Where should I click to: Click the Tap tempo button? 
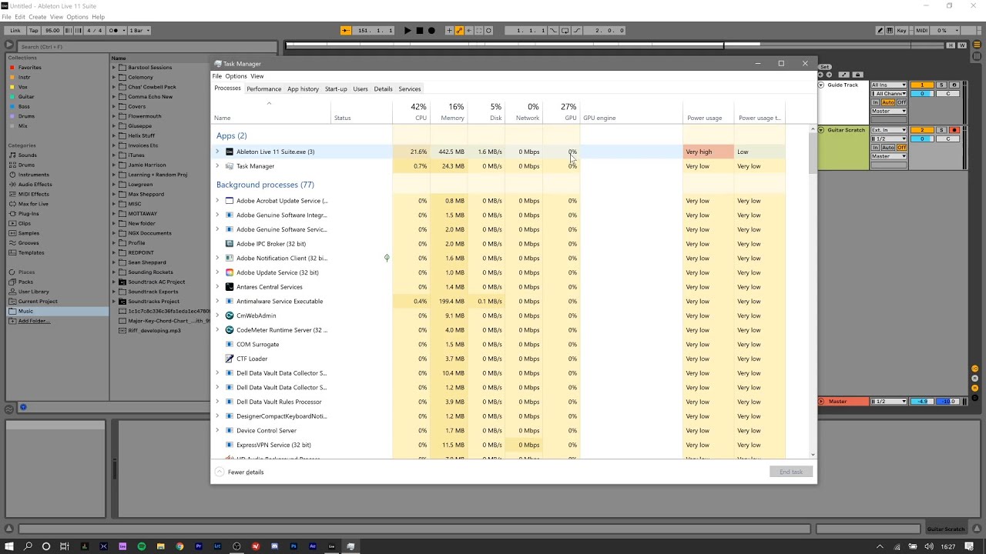(34, 31)
